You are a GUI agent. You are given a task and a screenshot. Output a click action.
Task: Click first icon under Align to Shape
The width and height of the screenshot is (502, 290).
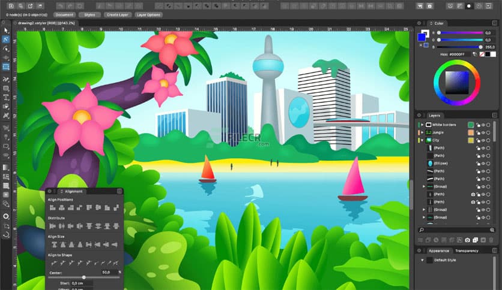[54, 263]
